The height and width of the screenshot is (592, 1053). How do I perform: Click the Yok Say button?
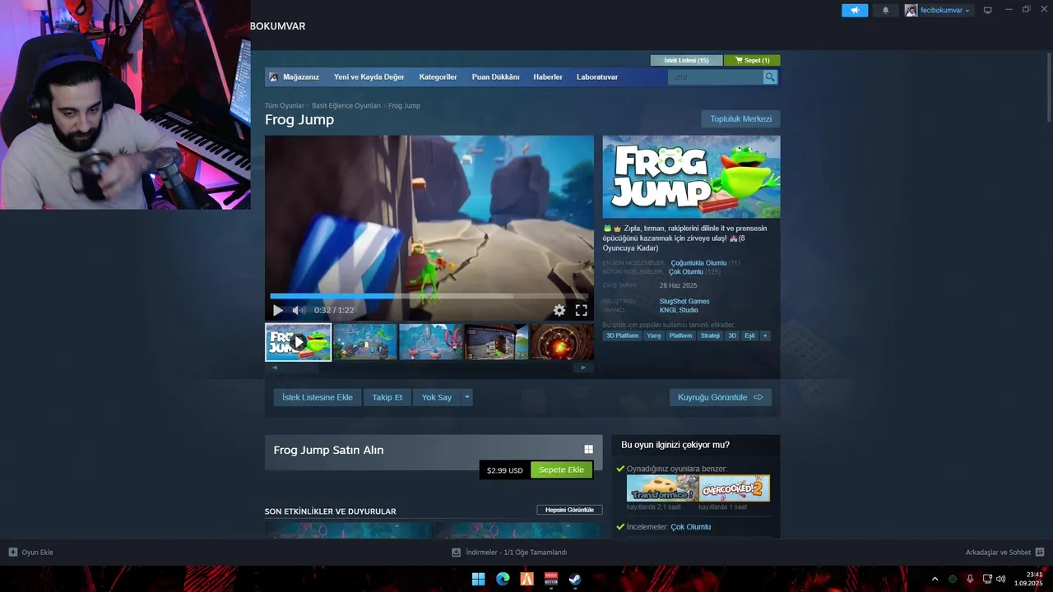pos(437,397)
